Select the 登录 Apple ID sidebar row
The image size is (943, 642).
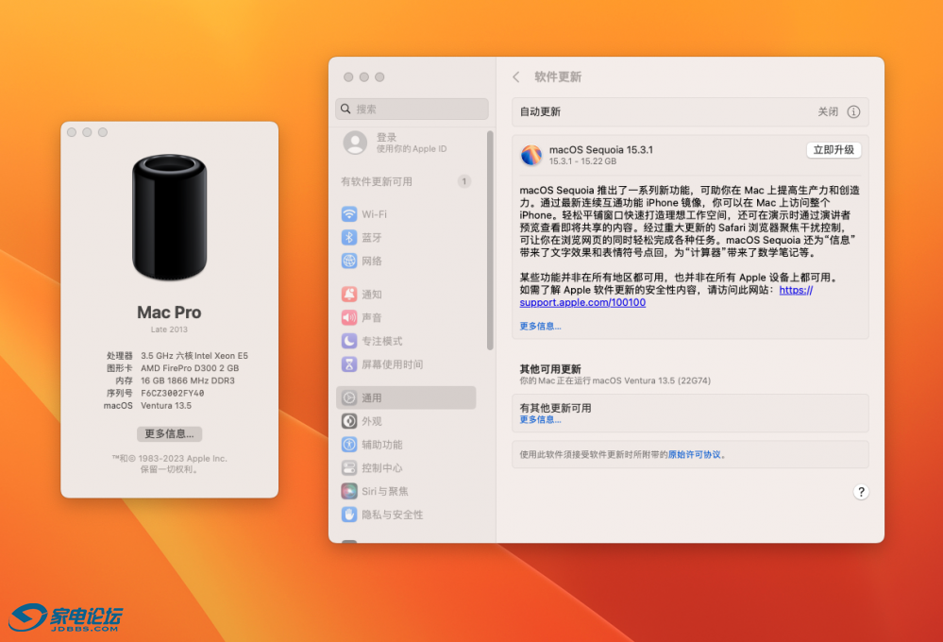[407, 144]
